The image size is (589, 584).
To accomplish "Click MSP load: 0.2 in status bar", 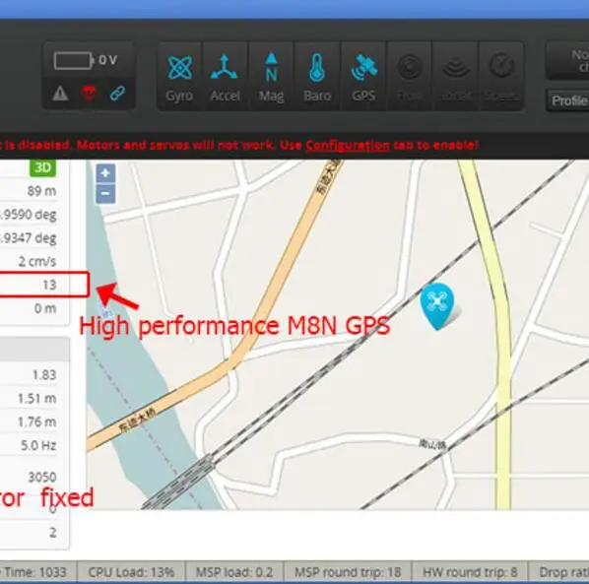I will pos(234,572).
